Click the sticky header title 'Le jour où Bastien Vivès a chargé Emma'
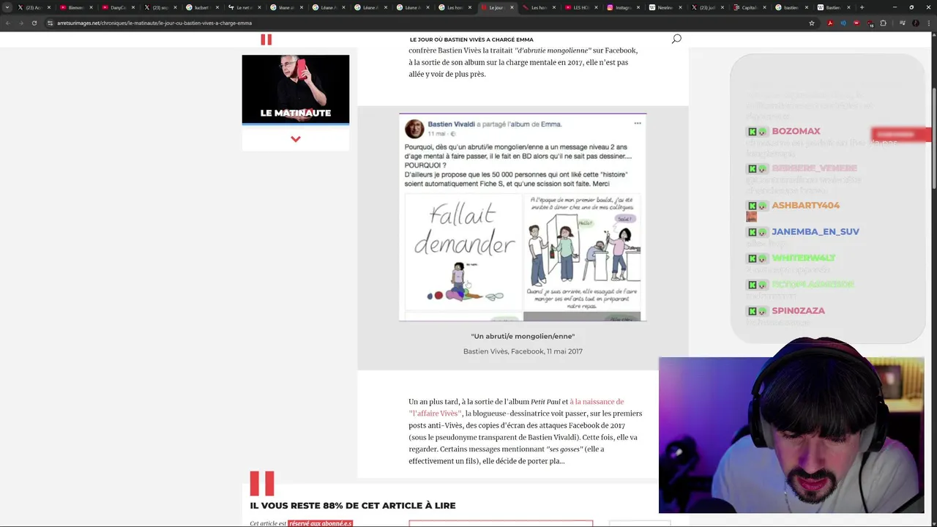 click(471, 40)
